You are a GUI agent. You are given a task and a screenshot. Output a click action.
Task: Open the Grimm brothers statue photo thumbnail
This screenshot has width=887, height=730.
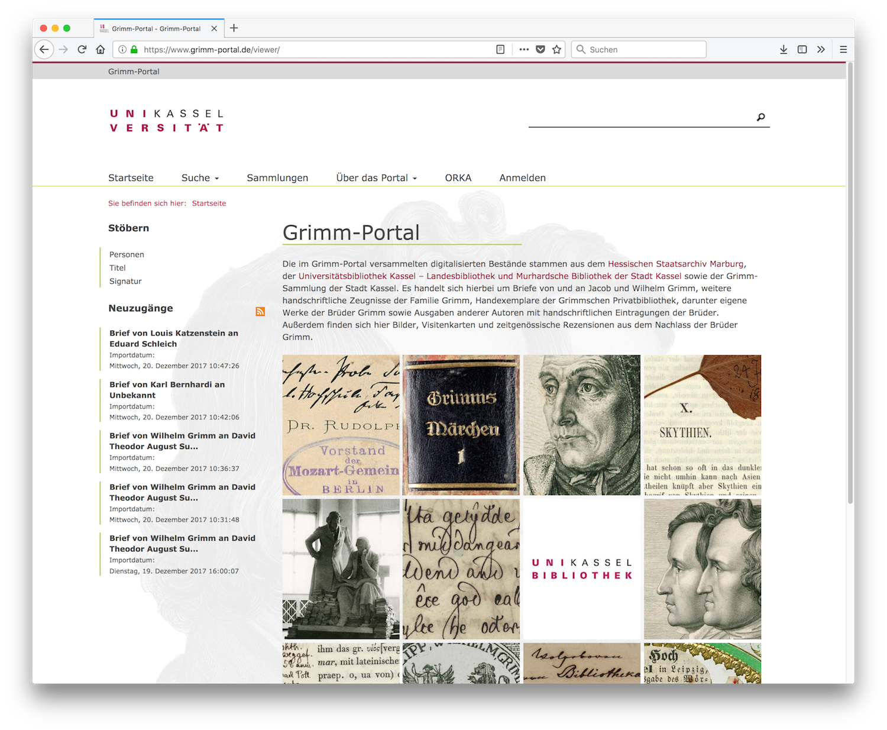point(341,569)
